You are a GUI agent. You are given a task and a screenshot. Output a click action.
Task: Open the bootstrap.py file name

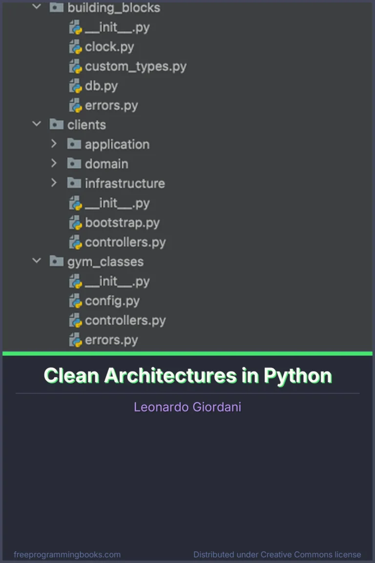pos(122,223)
